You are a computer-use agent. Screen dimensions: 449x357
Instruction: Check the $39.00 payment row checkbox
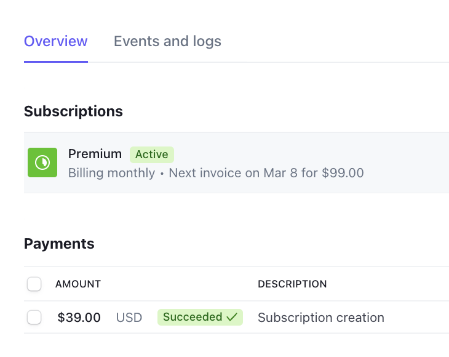click(34, 318)
